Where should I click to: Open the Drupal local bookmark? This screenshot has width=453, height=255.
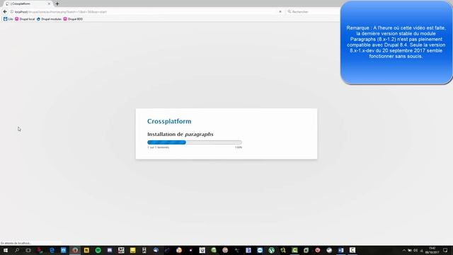pyautogui.click(x=25, y=19)
